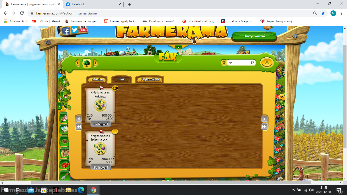The width and height of the screenshot is (347, 195).
Task: Select Kriptamécses kaktusz item thumbnail
Action: 100,105
